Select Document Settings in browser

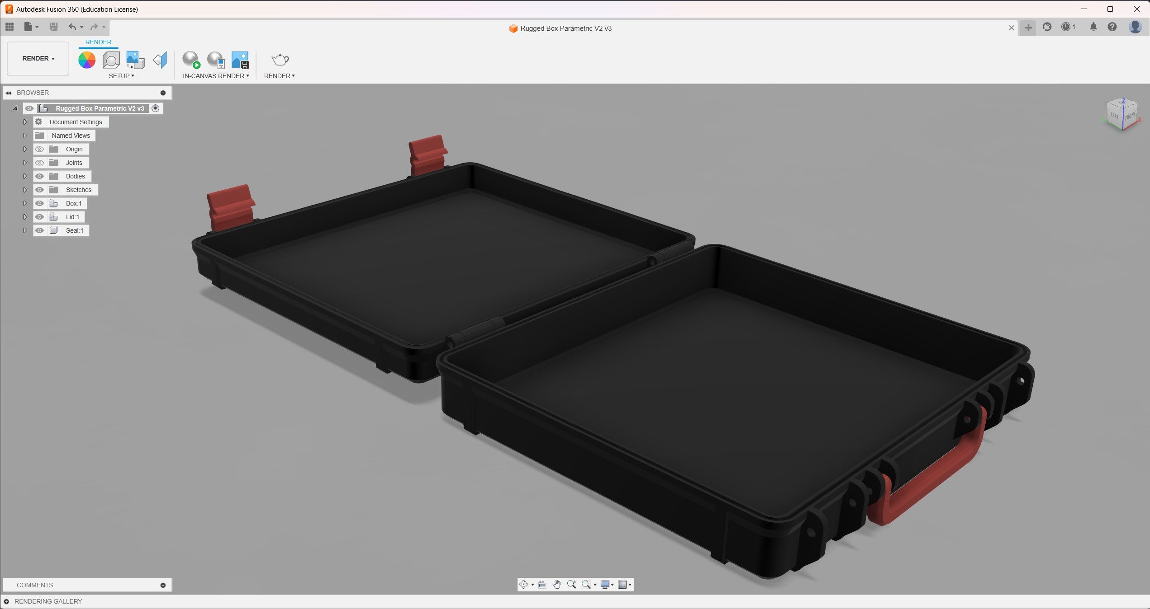[x=76, y=122]
